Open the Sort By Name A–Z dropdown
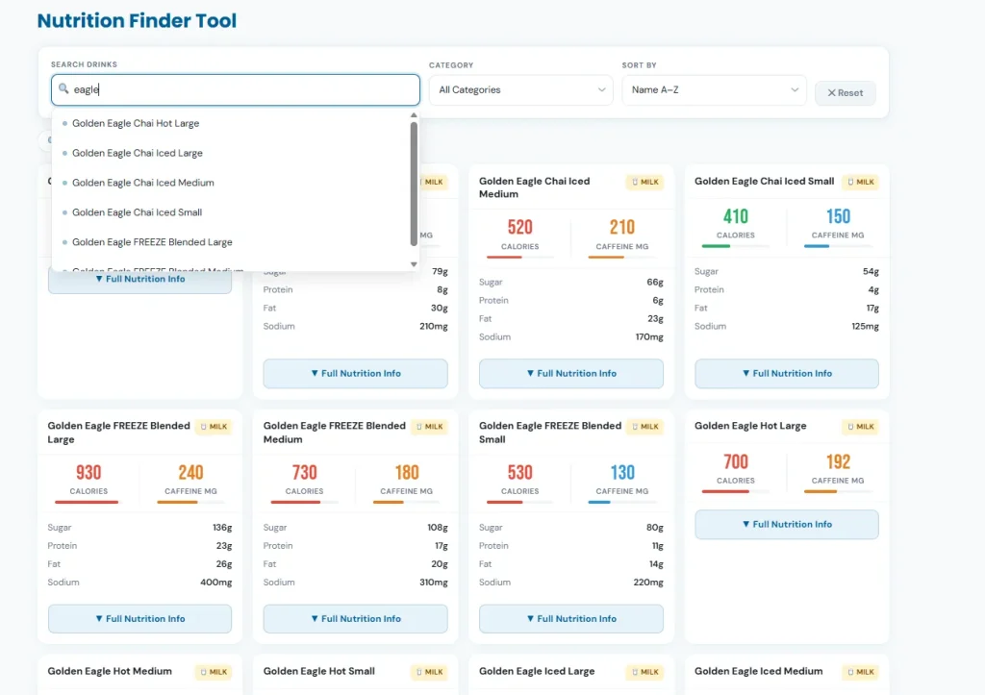 pos(714,90)
